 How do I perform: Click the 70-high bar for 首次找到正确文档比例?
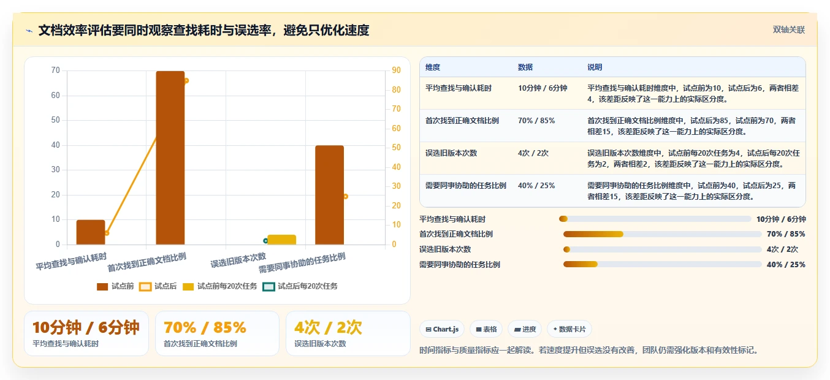pyautogui.click(x=170, y=158)
